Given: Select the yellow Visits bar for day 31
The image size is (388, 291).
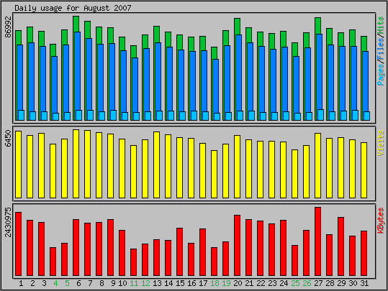Looking at the screenshot, I should coord(364,170).
